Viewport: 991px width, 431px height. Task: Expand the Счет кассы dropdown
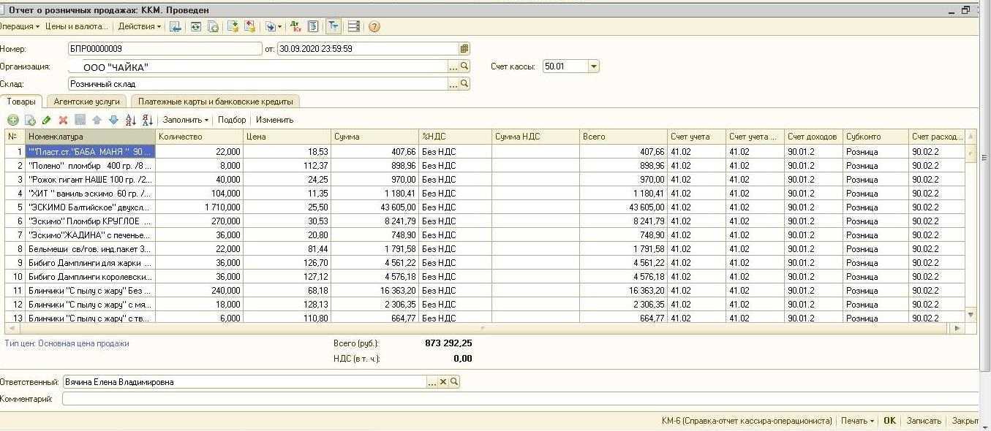[594, 66]
